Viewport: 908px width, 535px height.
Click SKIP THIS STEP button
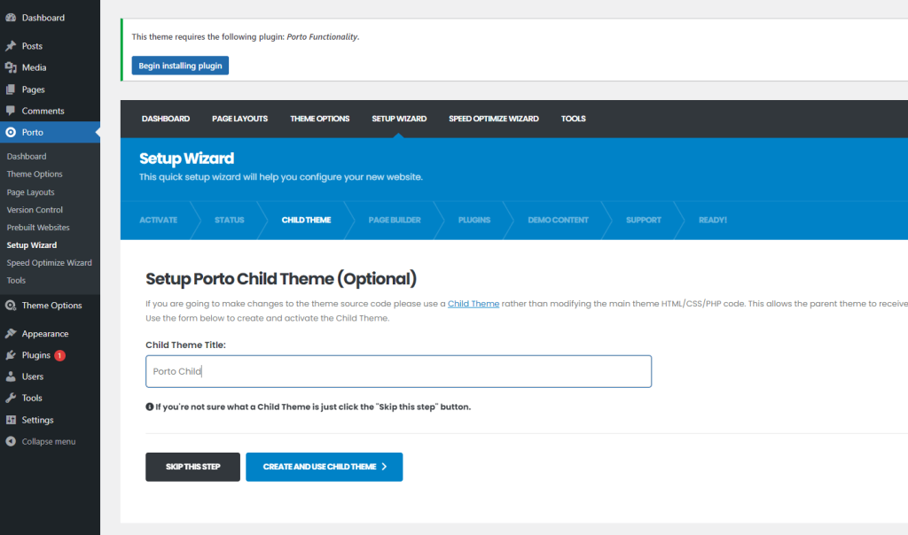[x=192, y=467]
